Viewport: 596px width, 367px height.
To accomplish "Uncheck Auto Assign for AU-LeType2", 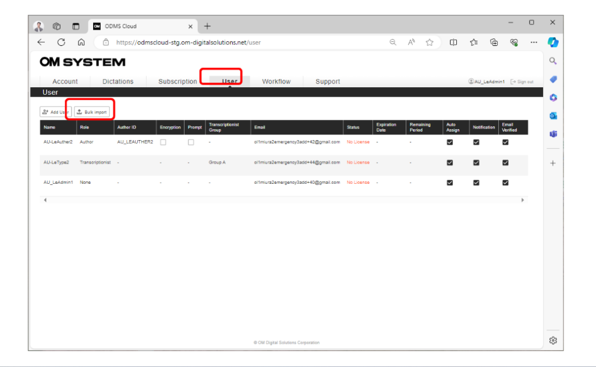I will [449, 162].
